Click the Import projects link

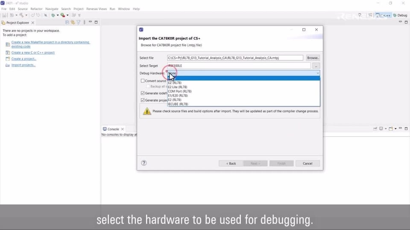[x=23, y=65]
